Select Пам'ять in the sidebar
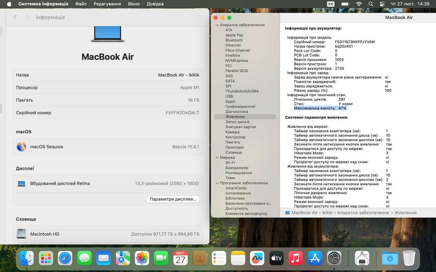 point(233,142)
